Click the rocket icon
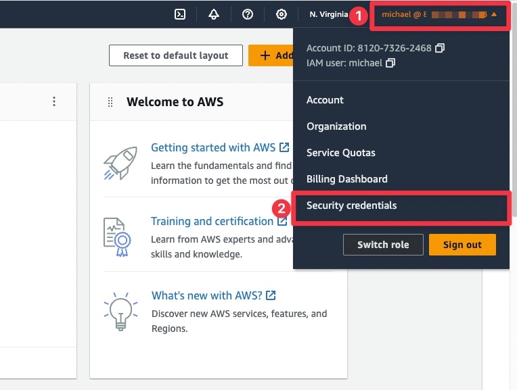The height and width of the screenshot is (390, 517). click(120, 163)
